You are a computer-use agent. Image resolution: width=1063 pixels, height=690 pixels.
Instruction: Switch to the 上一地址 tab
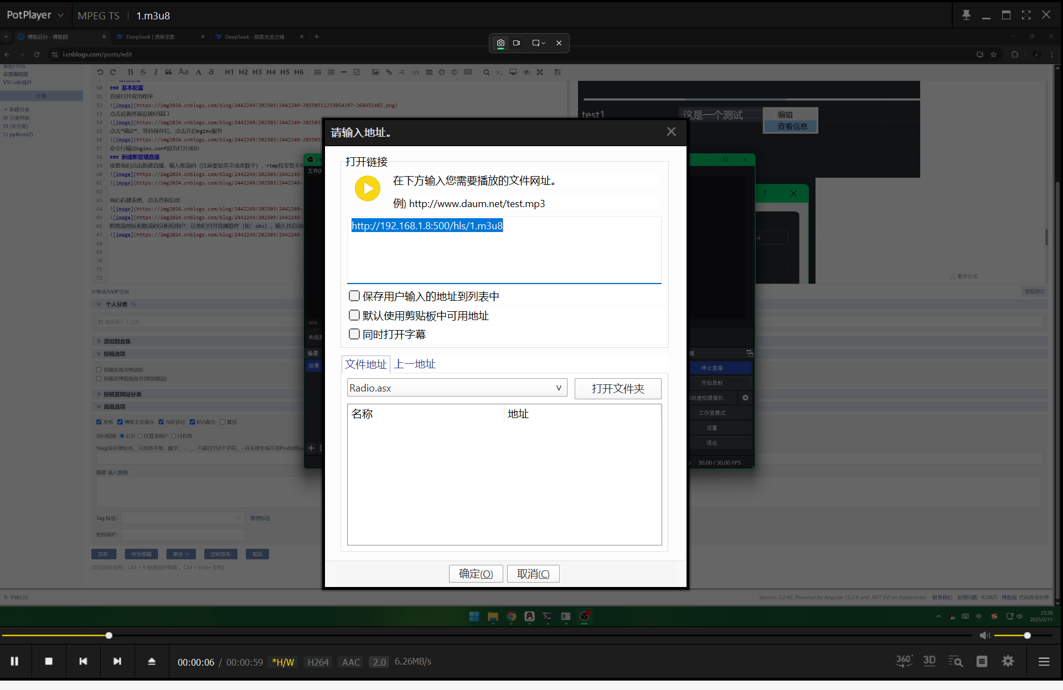click(415, 364)
